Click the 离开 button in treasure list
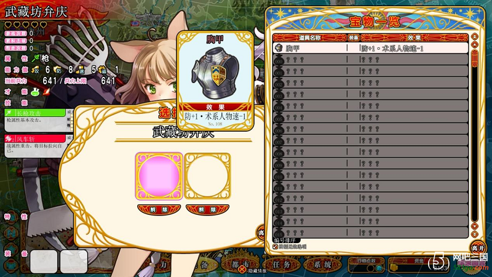The image size is (492, 277). [x=478, y=248]
